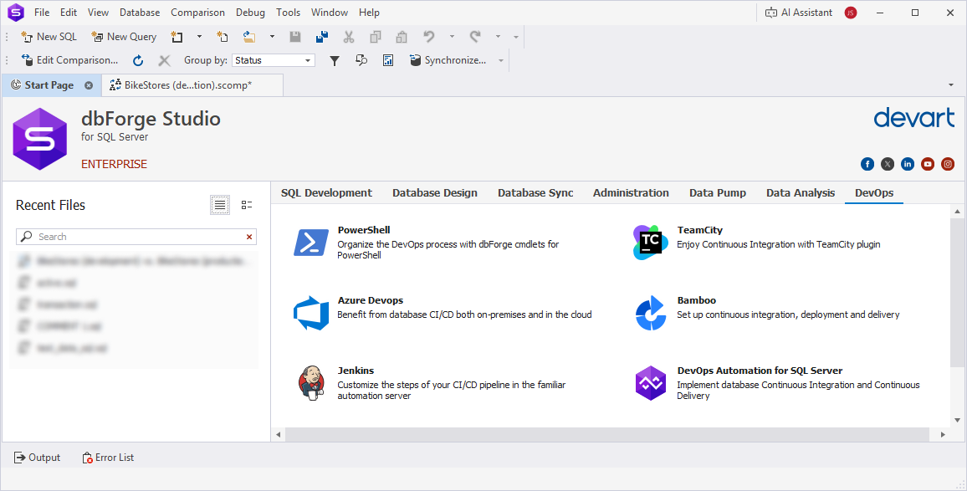Open the Group by Status dropdown
Viewport: 967px width, 491px height.
(x=307, y=59)
